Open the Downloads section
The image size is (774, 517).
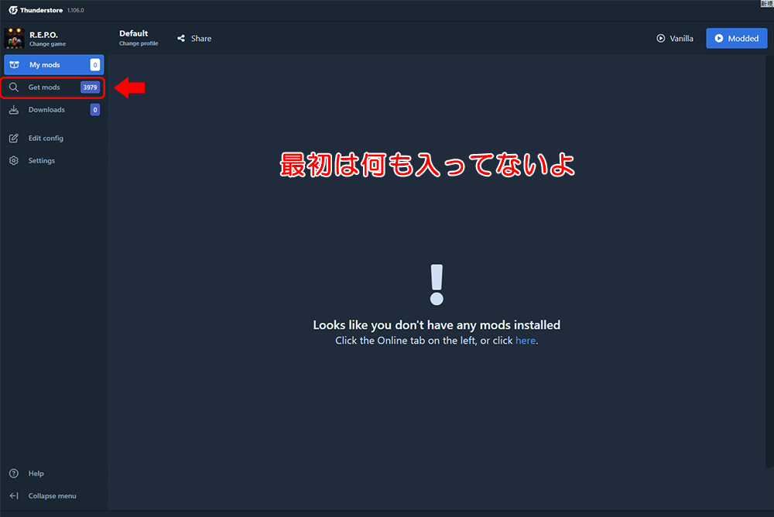tap(46, 110)
